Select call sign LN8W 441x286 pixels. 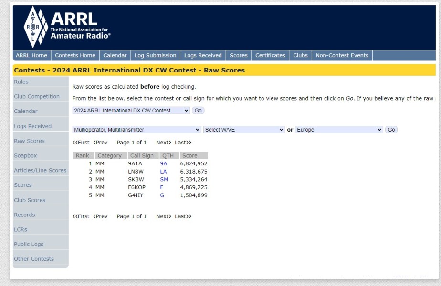coord(136,172)
